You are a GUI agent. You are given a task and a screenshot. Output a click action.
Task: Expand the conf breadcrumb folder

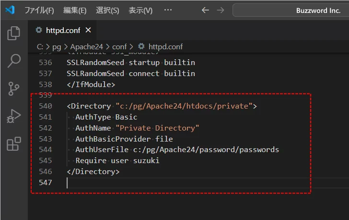coord(119,47)
